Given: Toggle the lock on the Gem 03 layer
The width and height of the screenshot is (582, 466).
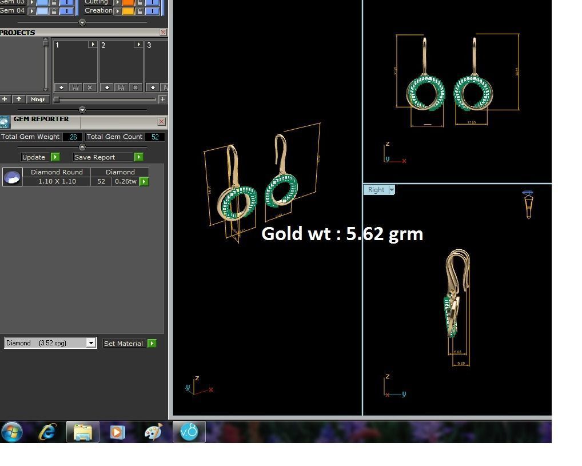Looking at the screenshot, I should coord(54,2).
